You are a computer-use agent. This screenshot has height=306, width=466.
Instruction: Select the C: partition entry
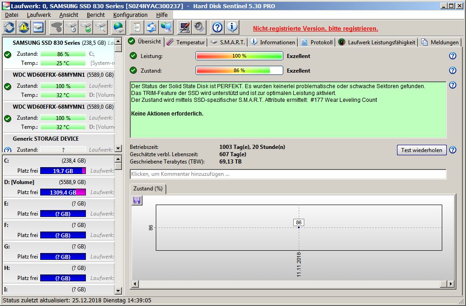coord(58,165)
